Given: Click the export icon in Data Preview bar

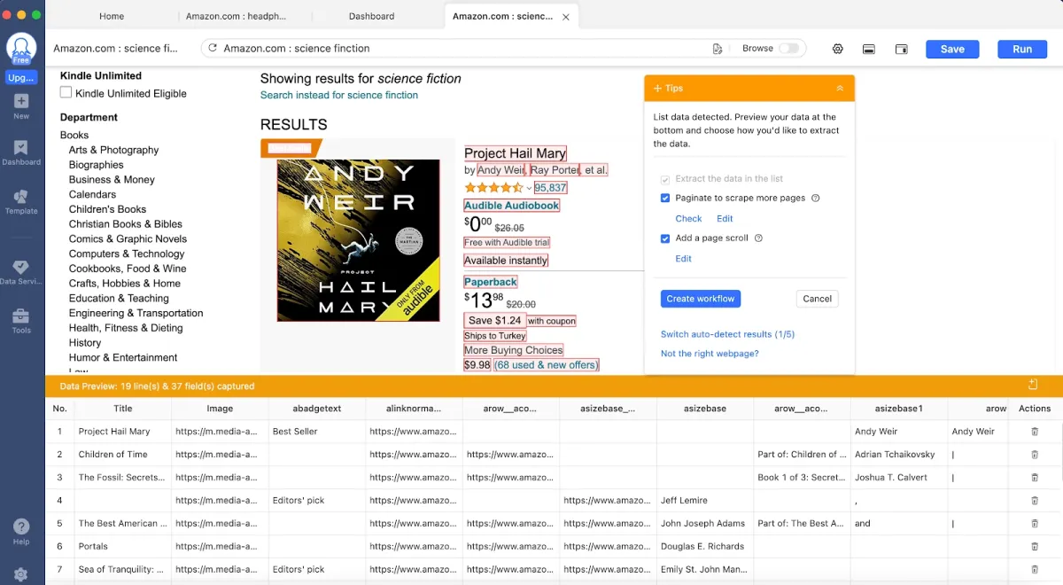Looking at the screenshot, I should 1033,385.
